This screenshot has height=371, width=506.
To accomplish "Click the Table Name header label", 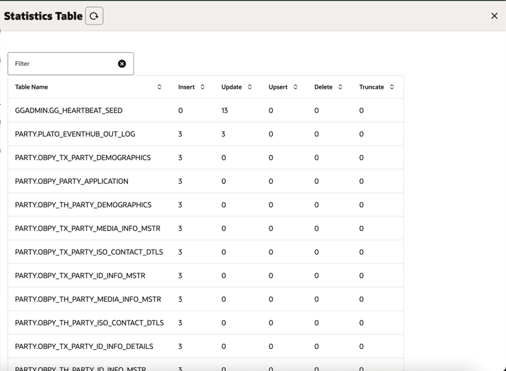I will point(32,87).
